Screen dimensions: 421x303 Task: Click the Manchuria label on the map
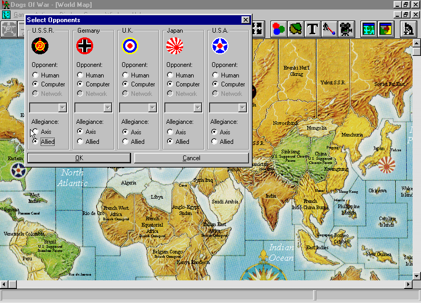[352, 135]
